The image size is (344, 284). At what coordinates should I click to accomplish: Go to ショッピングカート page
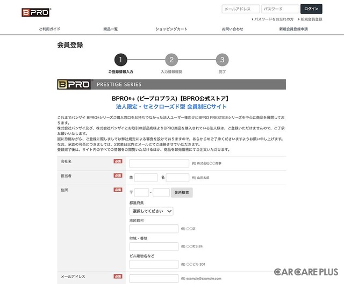(x=171, y=29)
